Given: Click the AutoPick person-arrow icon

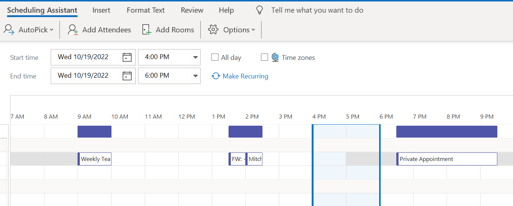Looking at the screenshot, I should point(9,30).
